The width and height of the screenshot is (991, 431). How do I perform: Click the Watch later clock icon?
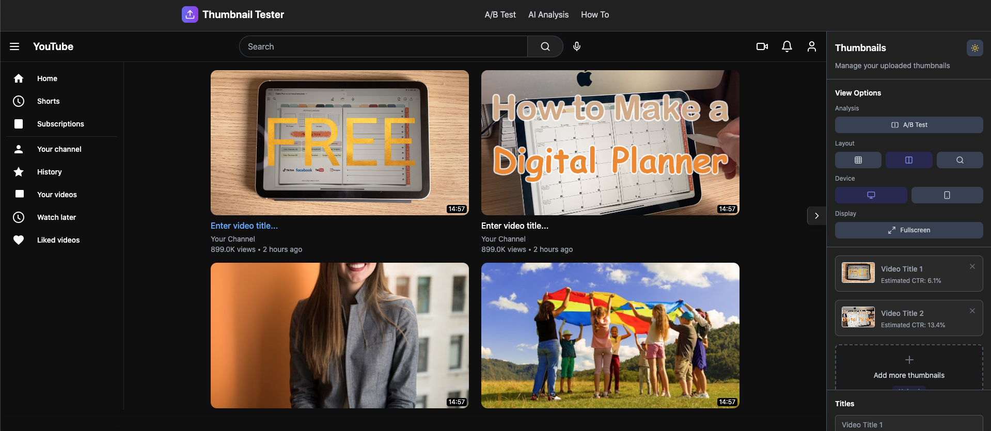coord(19,217)
